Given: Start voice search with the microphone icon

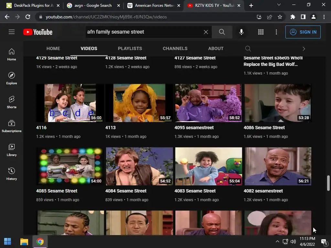Looking at the screenshot, I should pyautogui.click(x=241, y=32).
